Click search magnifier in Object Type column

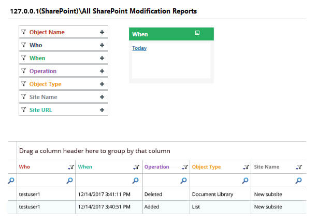point(245,180)
